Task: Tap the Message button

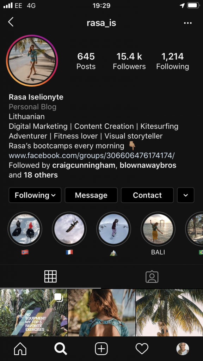Action: click(x=91, y=195)
